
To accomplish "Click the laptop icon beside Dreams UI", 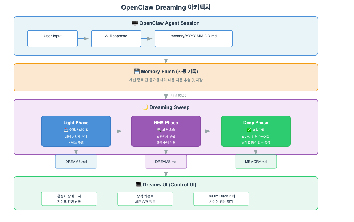I will [139, 185].
